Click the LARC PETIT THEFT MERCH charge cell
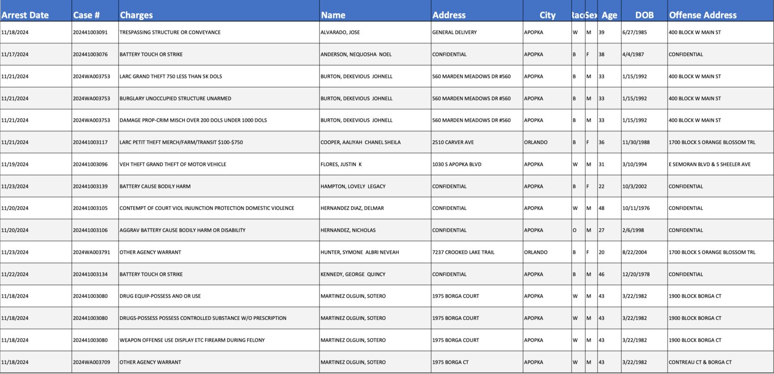The height and width of the screenshot is (374, 774). click(x=219, y=142)
